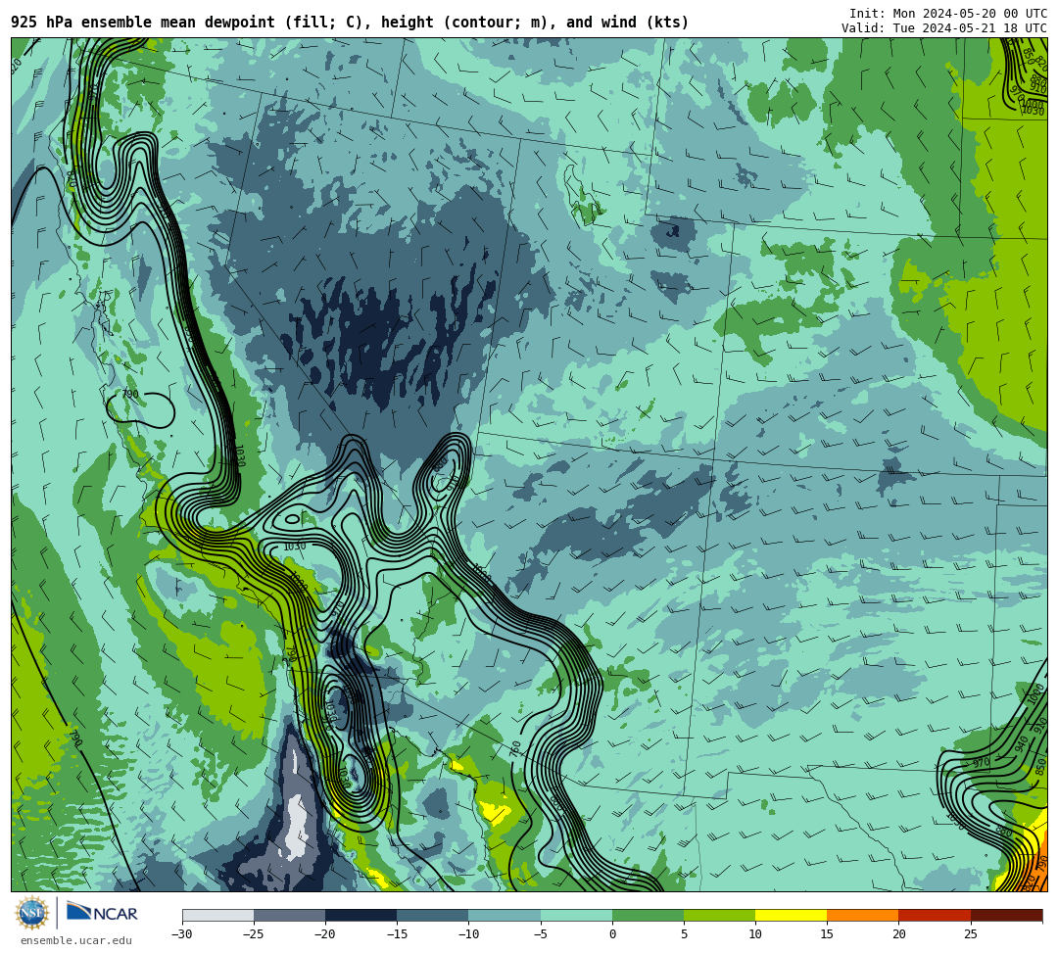Click the Valid time line
The image size is (1058, 953).
[944, 28]
